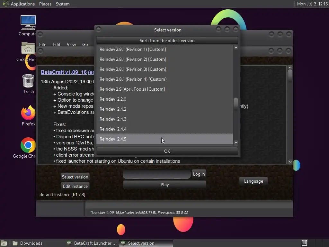329x247 pixels.
Task: Select ReIndev_2.4.3 in the version list
Action: [x=164, y=119]
